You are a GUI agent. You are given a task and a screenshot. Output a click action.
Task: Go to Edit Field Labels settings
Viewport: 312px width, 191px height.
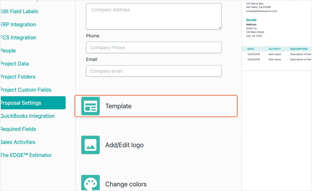[19, 11]
